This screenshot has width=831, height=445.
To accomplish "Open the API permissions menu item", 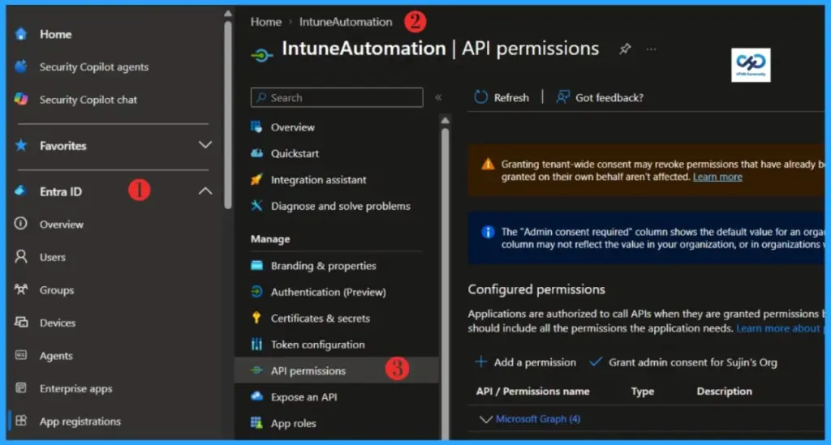I will 337,370.
